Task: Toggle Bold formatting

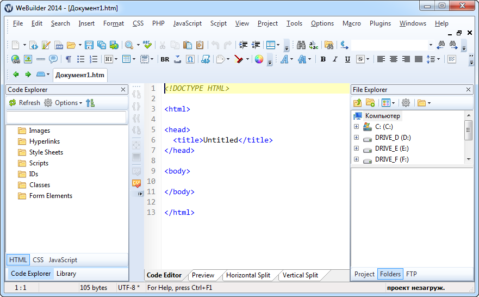Action: tap(323, 59)
